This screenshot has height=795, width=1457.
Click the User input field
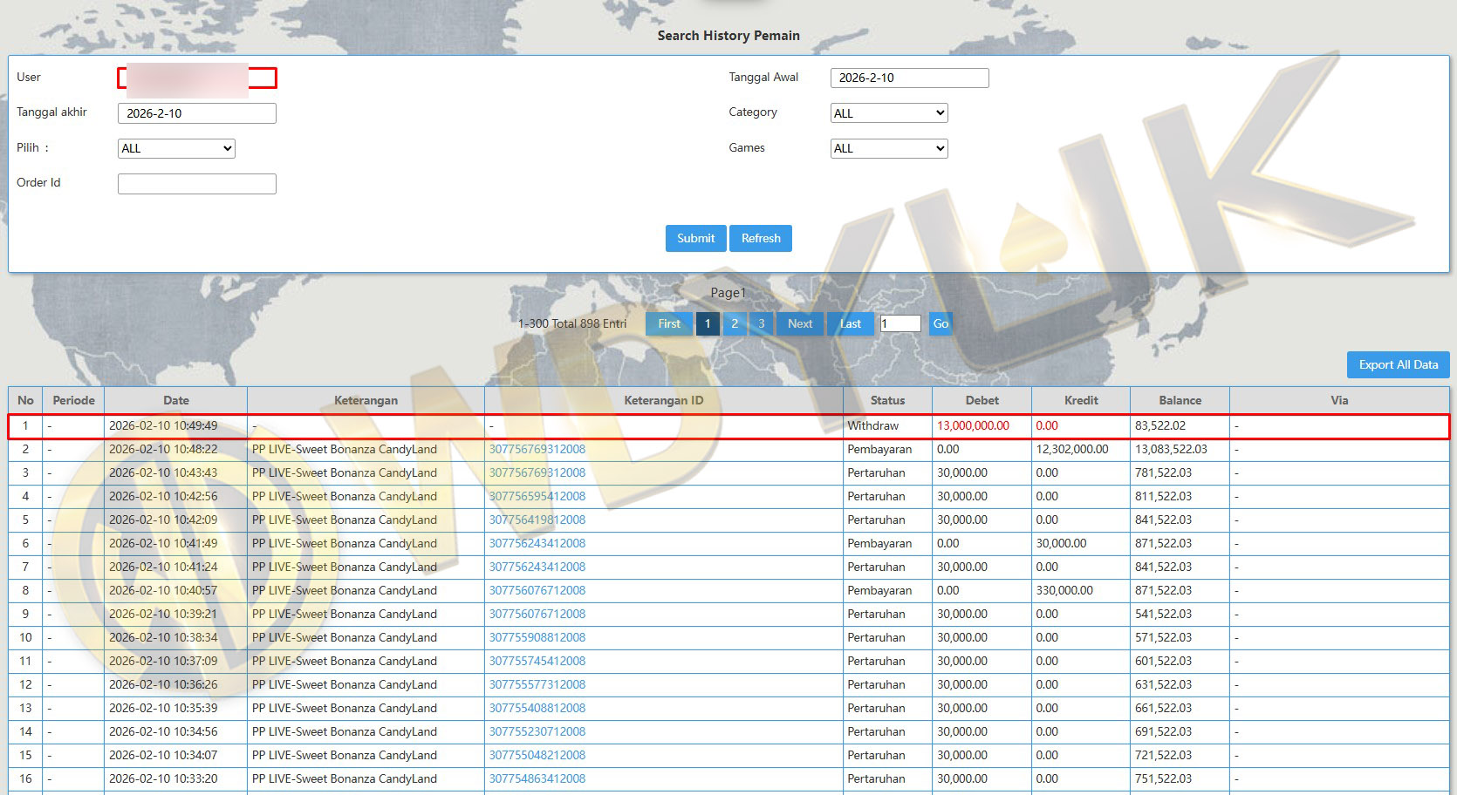197,78
